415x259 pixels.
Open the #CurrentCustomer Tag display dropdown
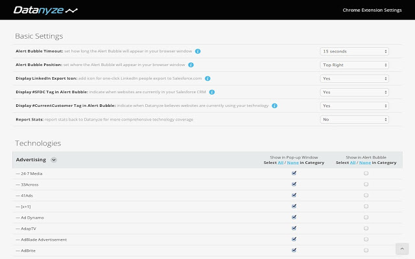pyautogui.click(x=355, y=106)
